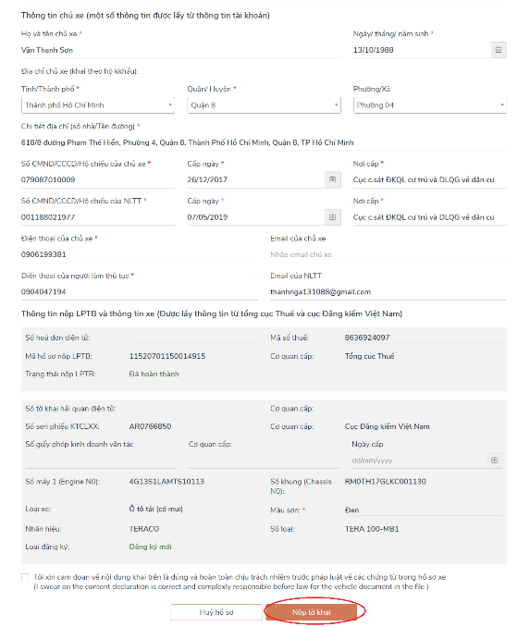Open the birth date calendar picker icon
This screenshot has height=627, width=518.
tap(499, 50)
